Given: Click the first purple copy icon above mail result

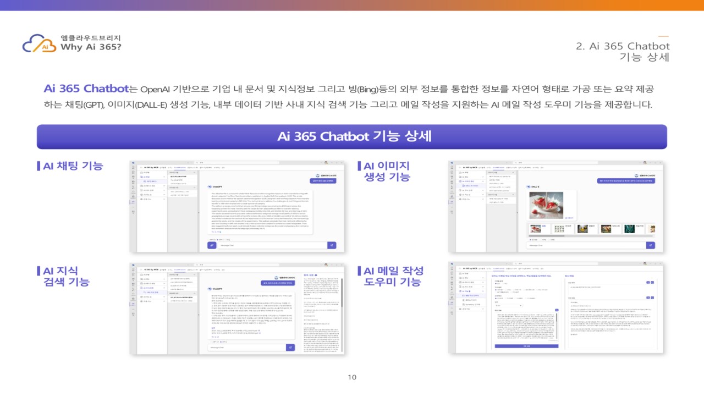Looking at the screenshot, I should tap(648, 282).
